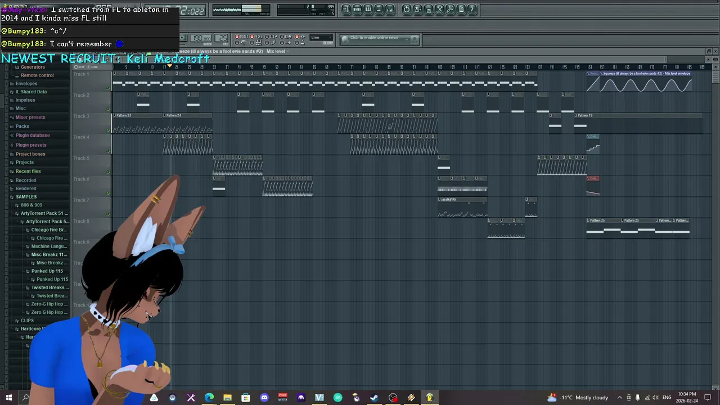Open Plugin presets in browser
The image size is (720, 405).
tap(31, 145)
